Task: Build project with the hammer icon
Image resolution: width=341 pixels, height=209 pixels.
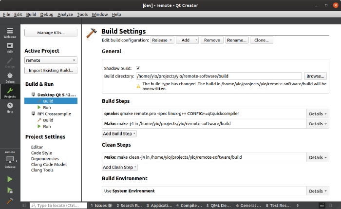Action: (10, 201)
